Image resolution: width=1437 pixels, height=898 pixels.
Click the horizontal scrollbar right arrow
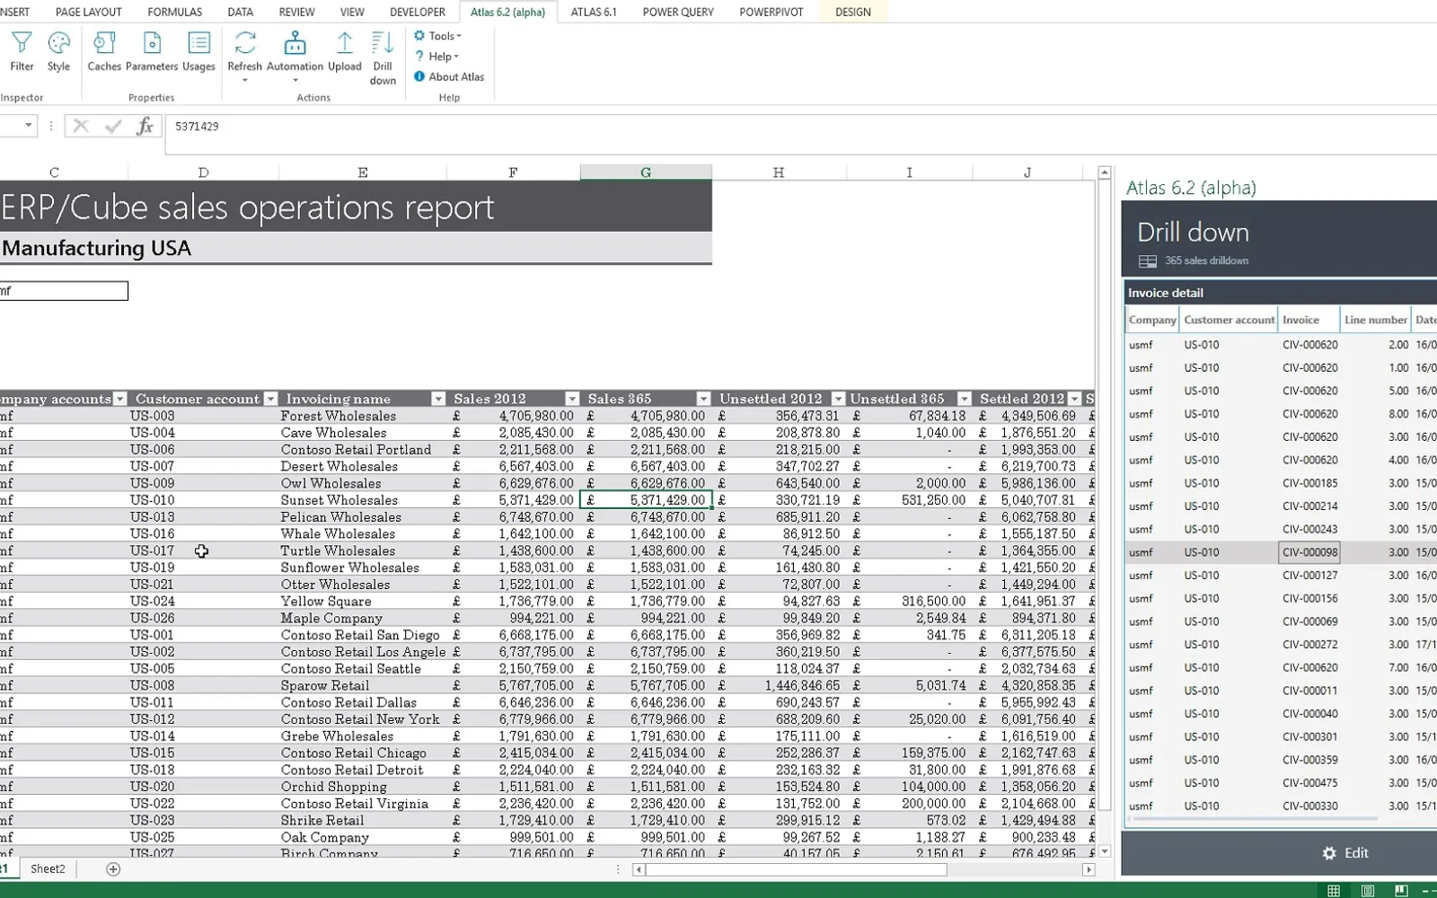pyautogui.click(x=1089, y=869)
